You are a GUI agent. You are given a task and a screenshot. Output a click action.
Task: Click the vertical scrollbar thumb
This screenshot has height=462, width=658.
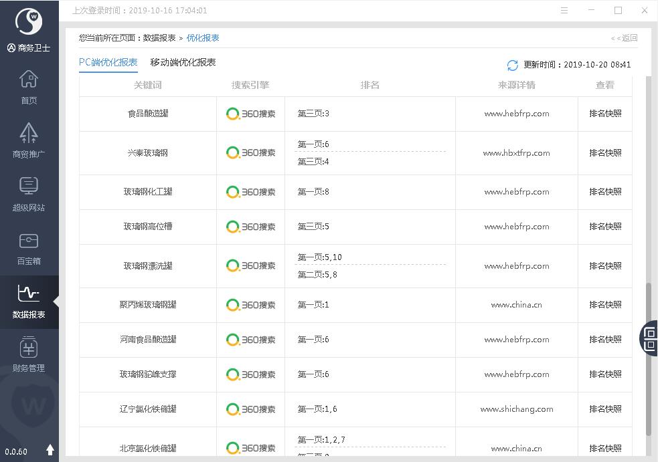point(647,360)
